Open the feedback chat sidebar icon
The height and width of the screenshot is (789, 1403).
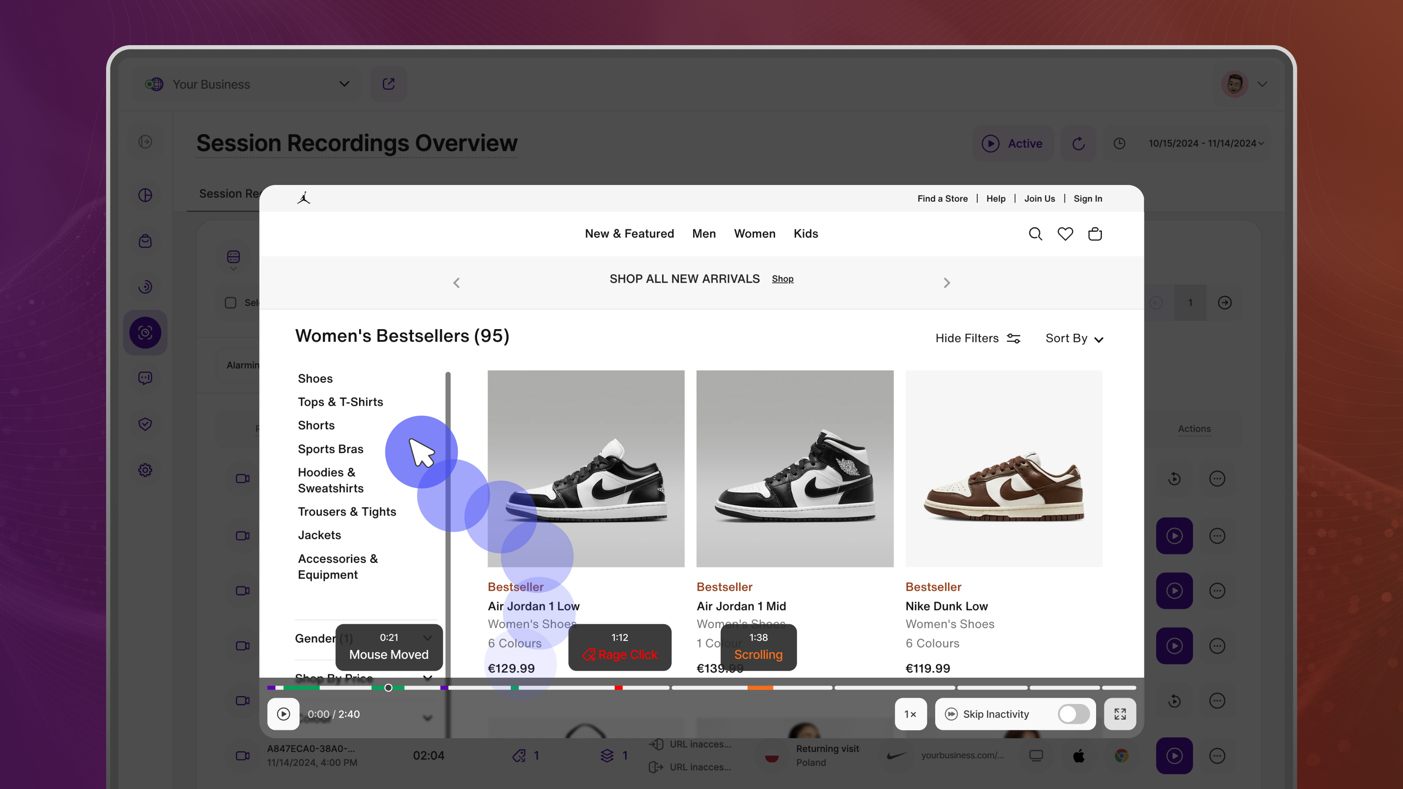coord(145,378)
